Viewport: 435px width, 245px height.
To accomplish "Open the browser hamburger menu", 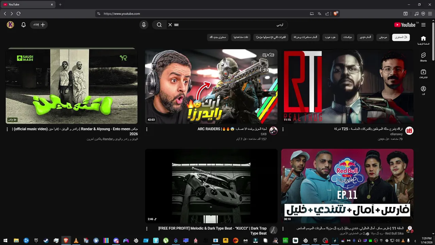I will coord(430,14).
